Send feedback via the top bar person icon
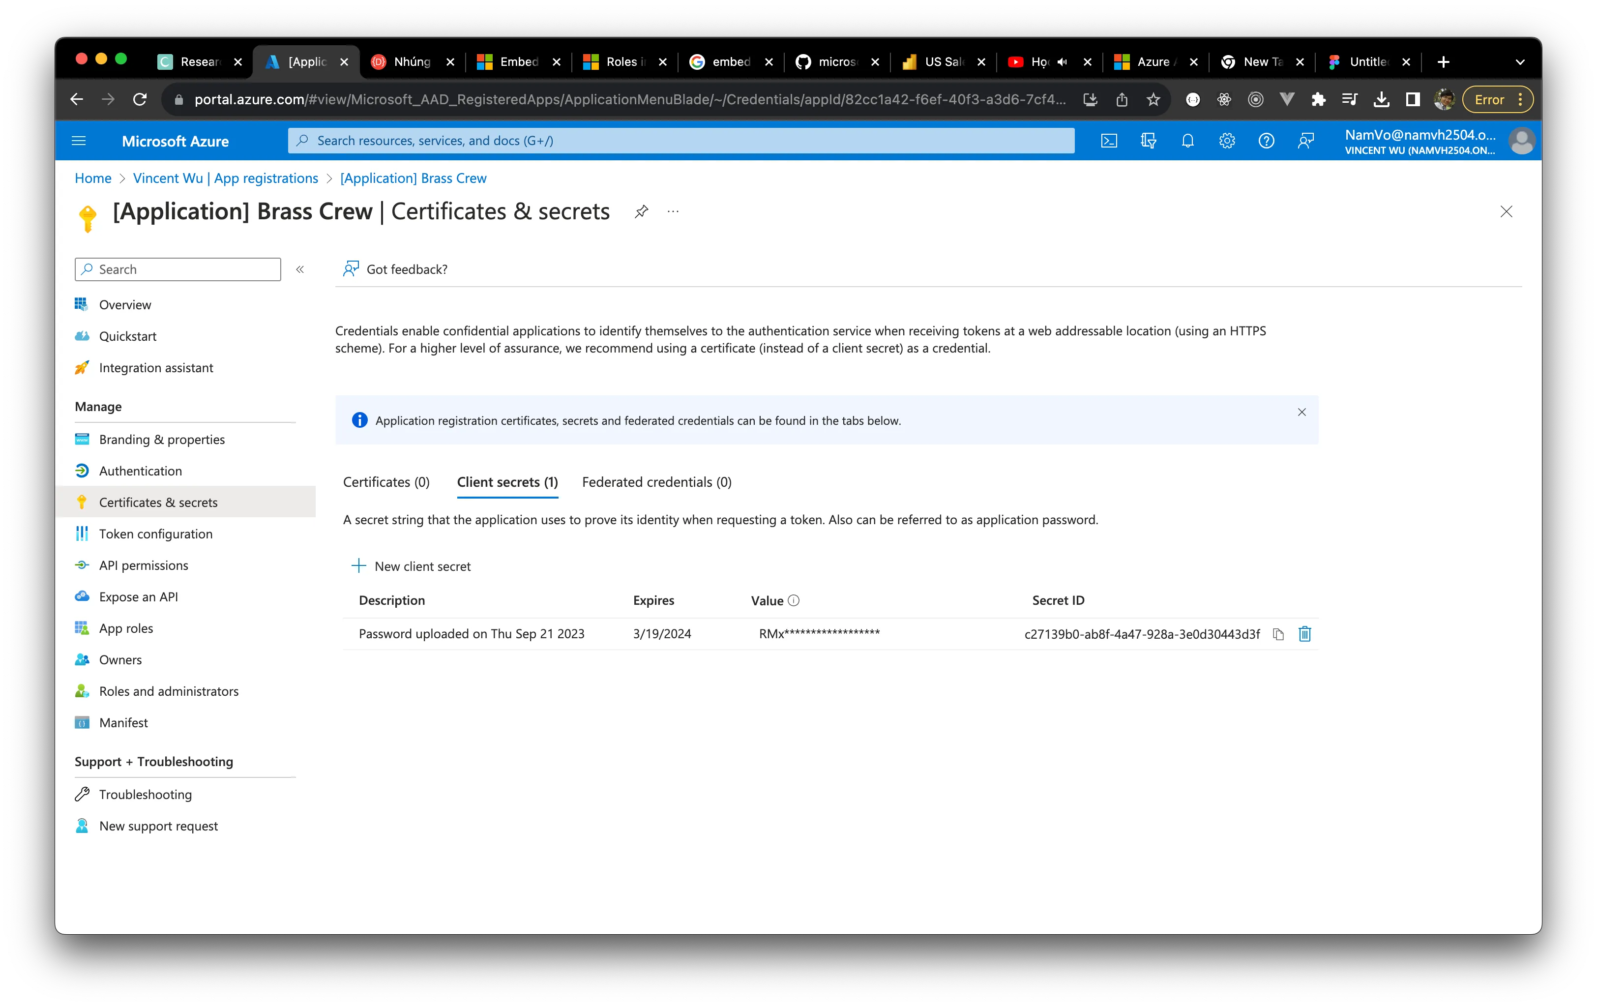 point(1305,141)
